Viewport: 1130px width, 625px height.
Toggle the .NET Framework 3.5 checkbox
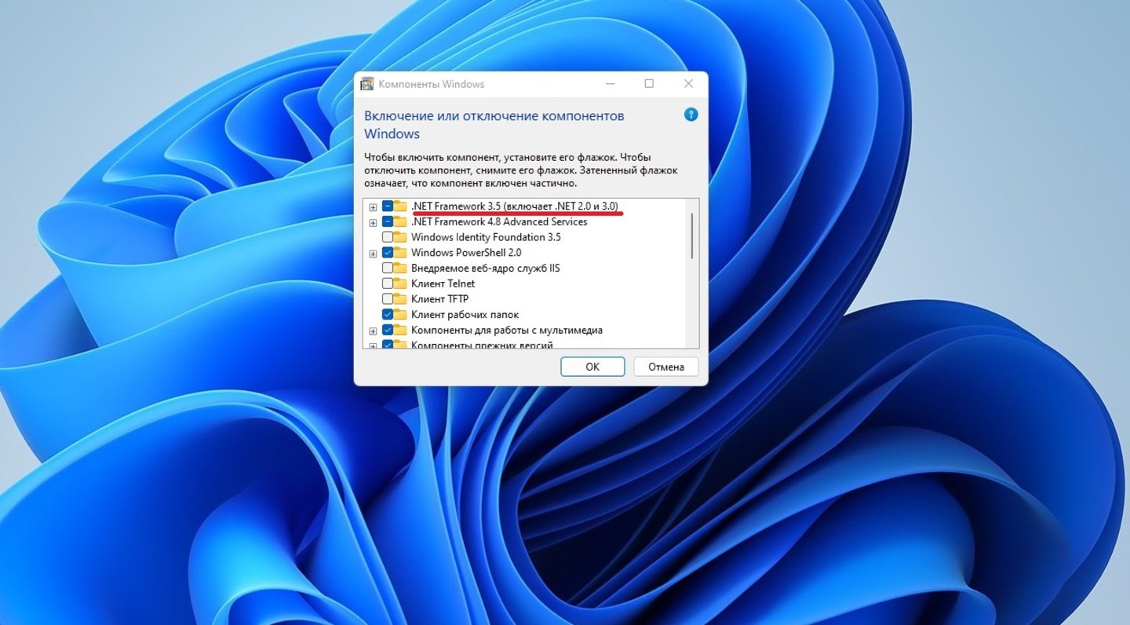click(388, 206)
